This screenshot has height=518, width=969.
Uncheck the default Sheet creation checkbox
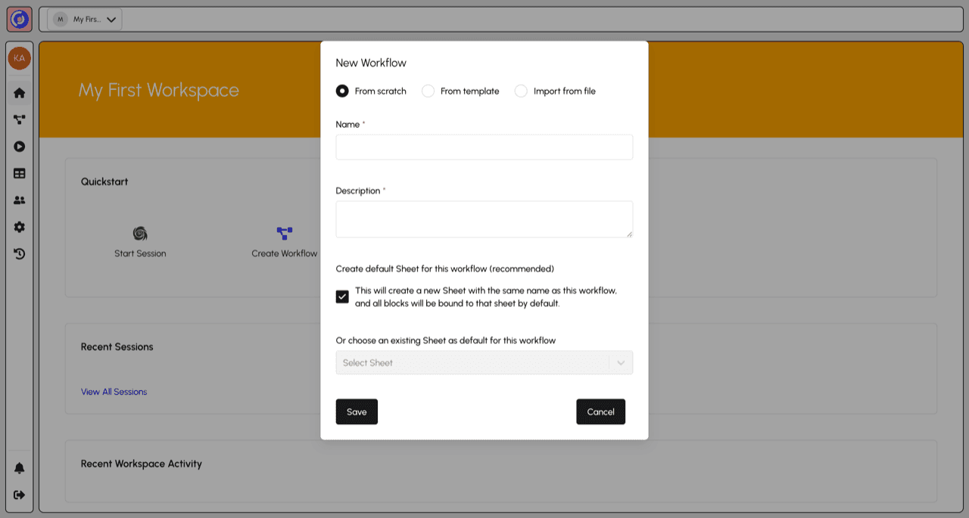(x=341, y=296)
